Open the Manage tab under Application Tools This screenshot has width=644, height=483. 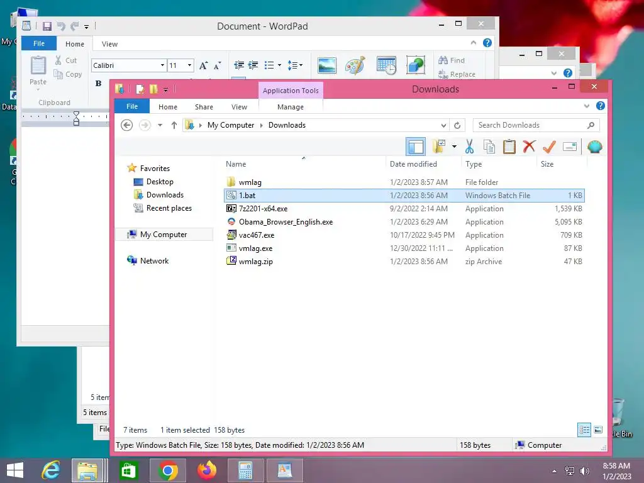point(291,107)
